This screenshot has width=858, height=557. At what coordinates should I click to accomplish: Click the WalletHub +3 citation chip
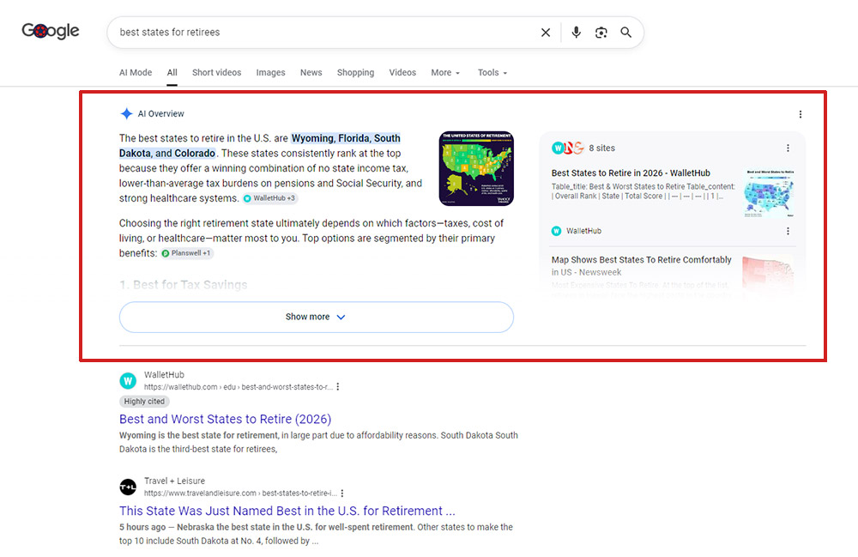[269, 198]
